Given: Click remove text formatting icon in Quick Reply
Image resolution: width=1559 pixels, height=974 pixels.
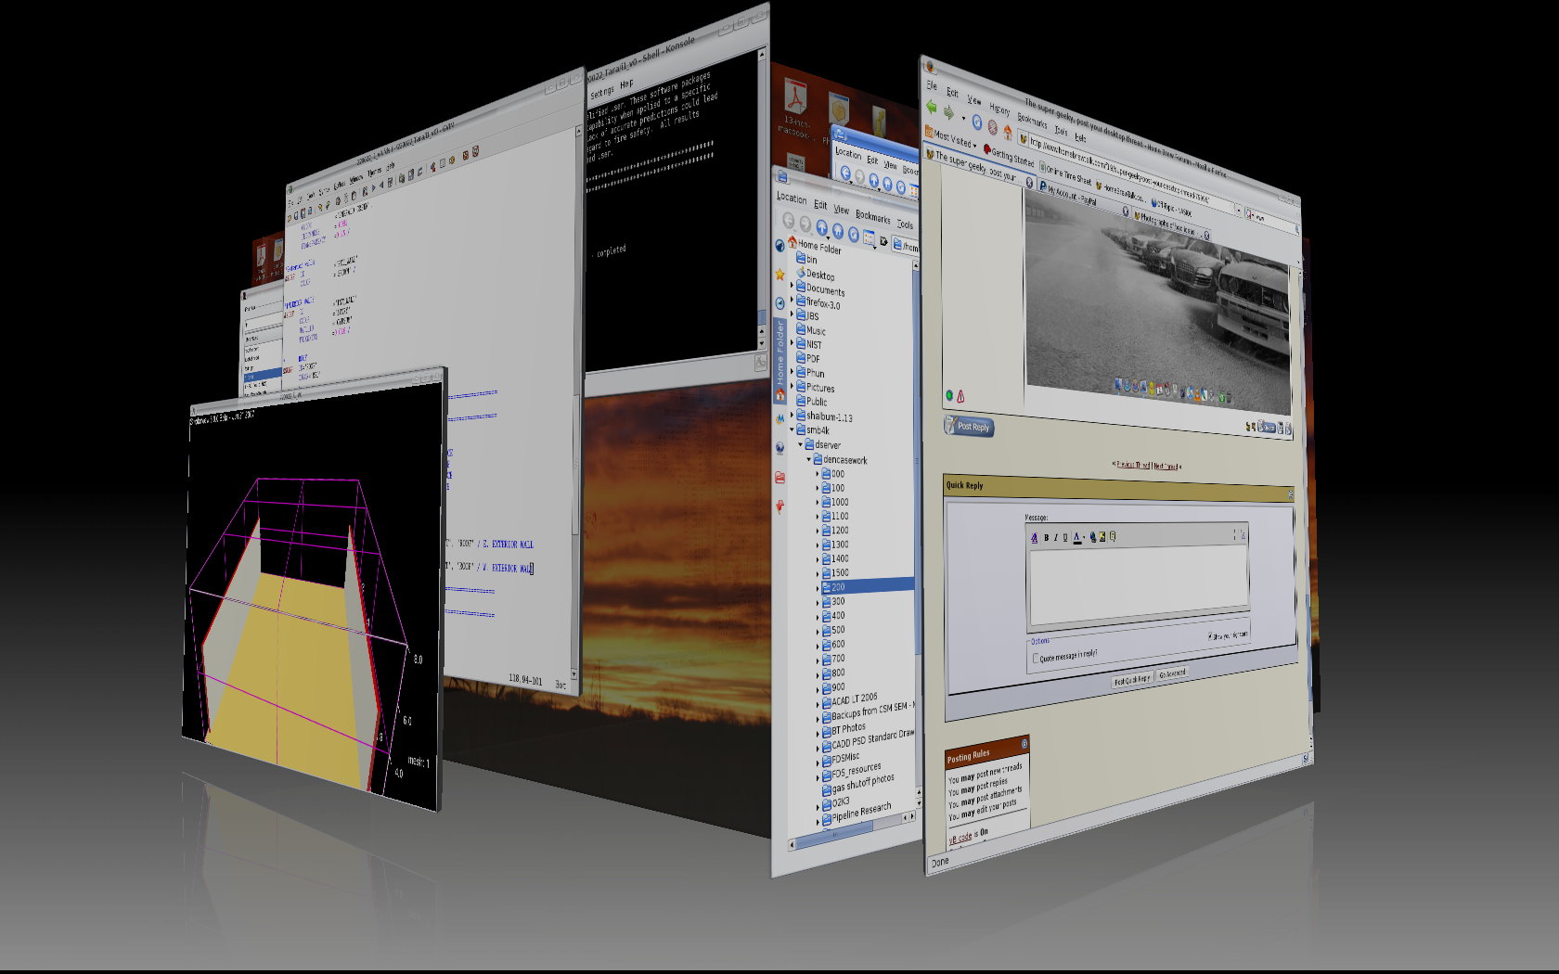Looking at the screenshot, I should [1034, 537].
